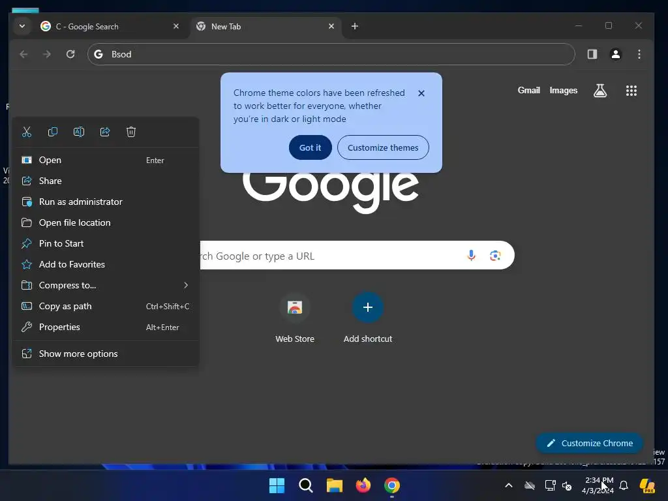Open Chrome three-dot menu
Viewport: 668px width, 501px height.
[x=639, y=55]
